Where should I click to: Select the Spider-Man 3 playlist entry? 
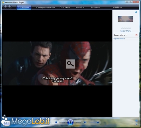point(126,39)
